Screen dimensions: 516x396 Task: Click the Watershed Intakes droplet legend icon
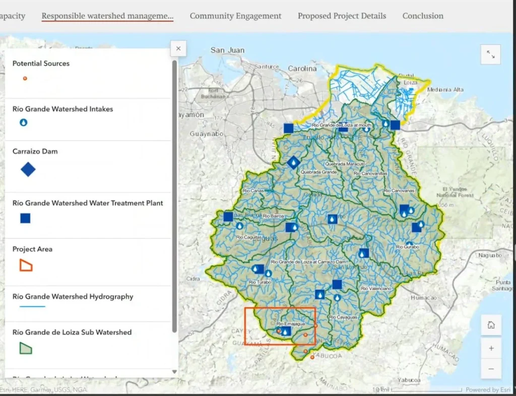click(x=23, y=122)
